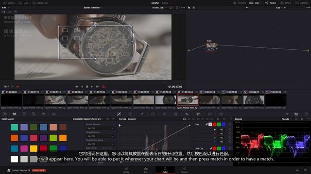Screen dimensions: 311x174
Task: Jump to last frame button
Action: (x=97, y=87)
